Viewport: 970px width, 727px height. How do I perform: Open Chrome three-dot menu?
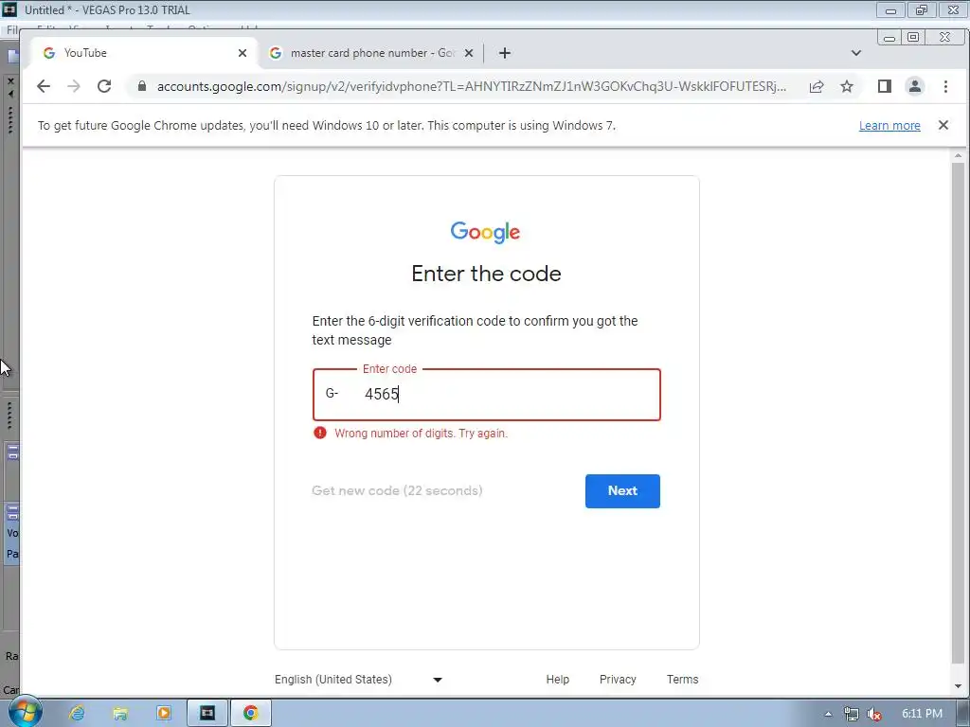click(945, 86)
